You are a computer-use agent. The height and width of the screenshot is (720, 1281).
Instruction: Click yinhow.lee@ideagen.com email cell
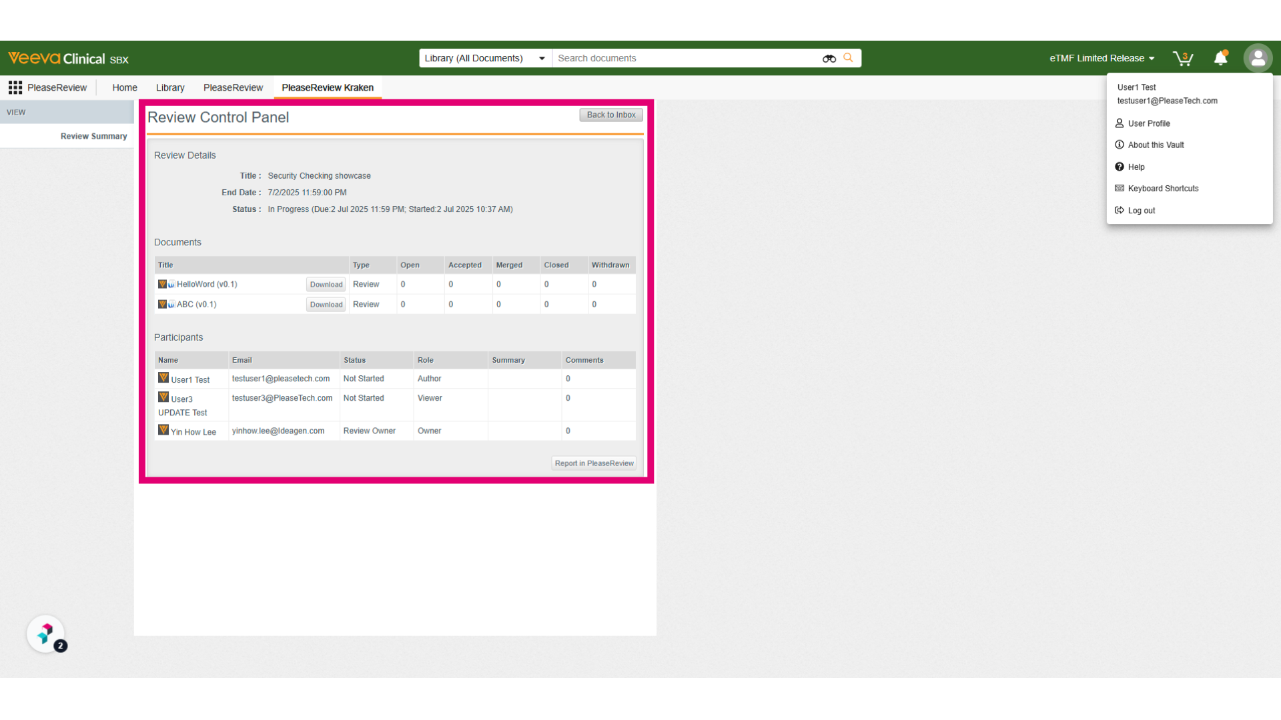pyautogui.click(x=278, y=431)
